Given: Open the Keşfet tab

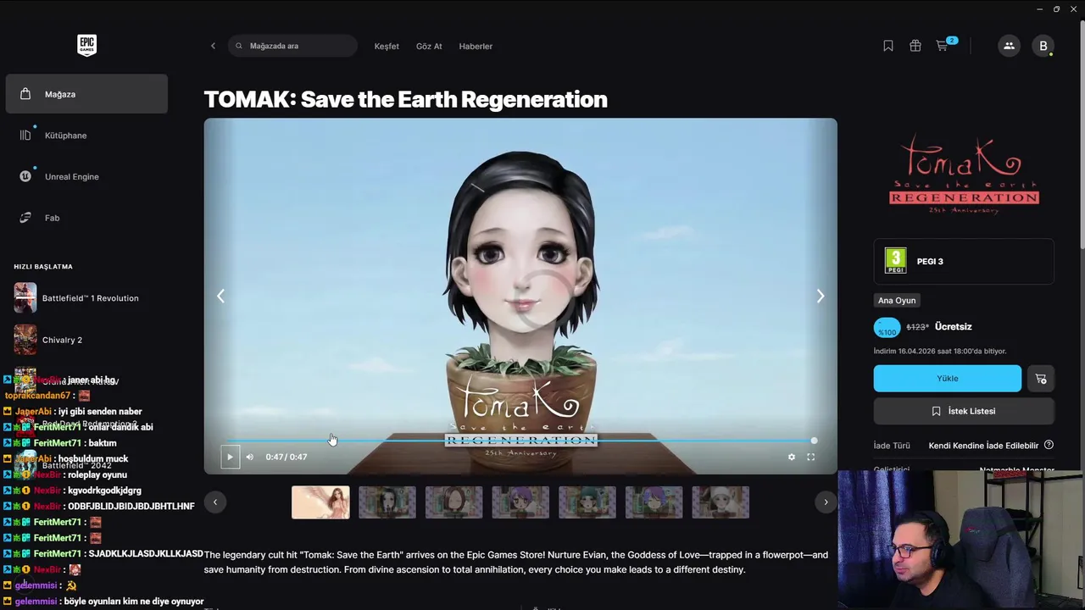Looking at the screenshot, I should [x=387, y=46].
